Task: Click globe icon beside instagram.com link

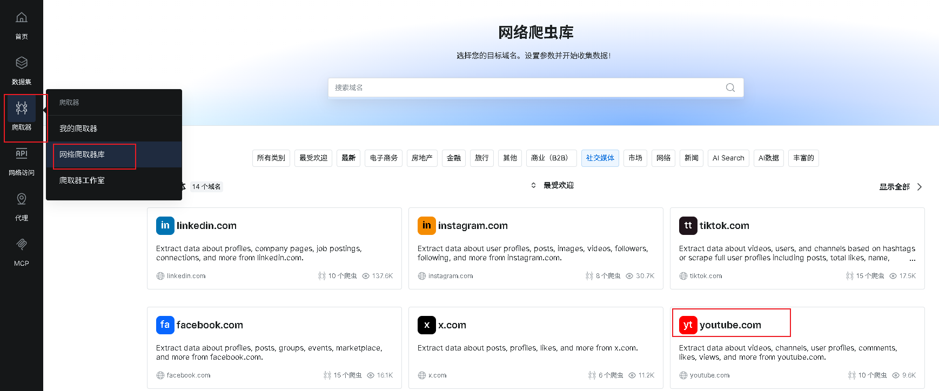Action: tap(422, 276)
